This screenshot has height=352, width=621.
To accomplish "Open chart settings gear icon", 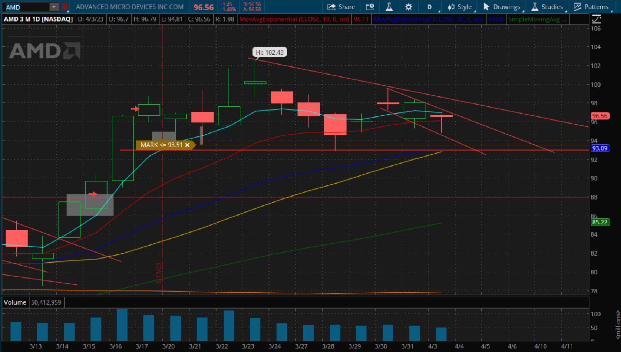I will point(408,7).
